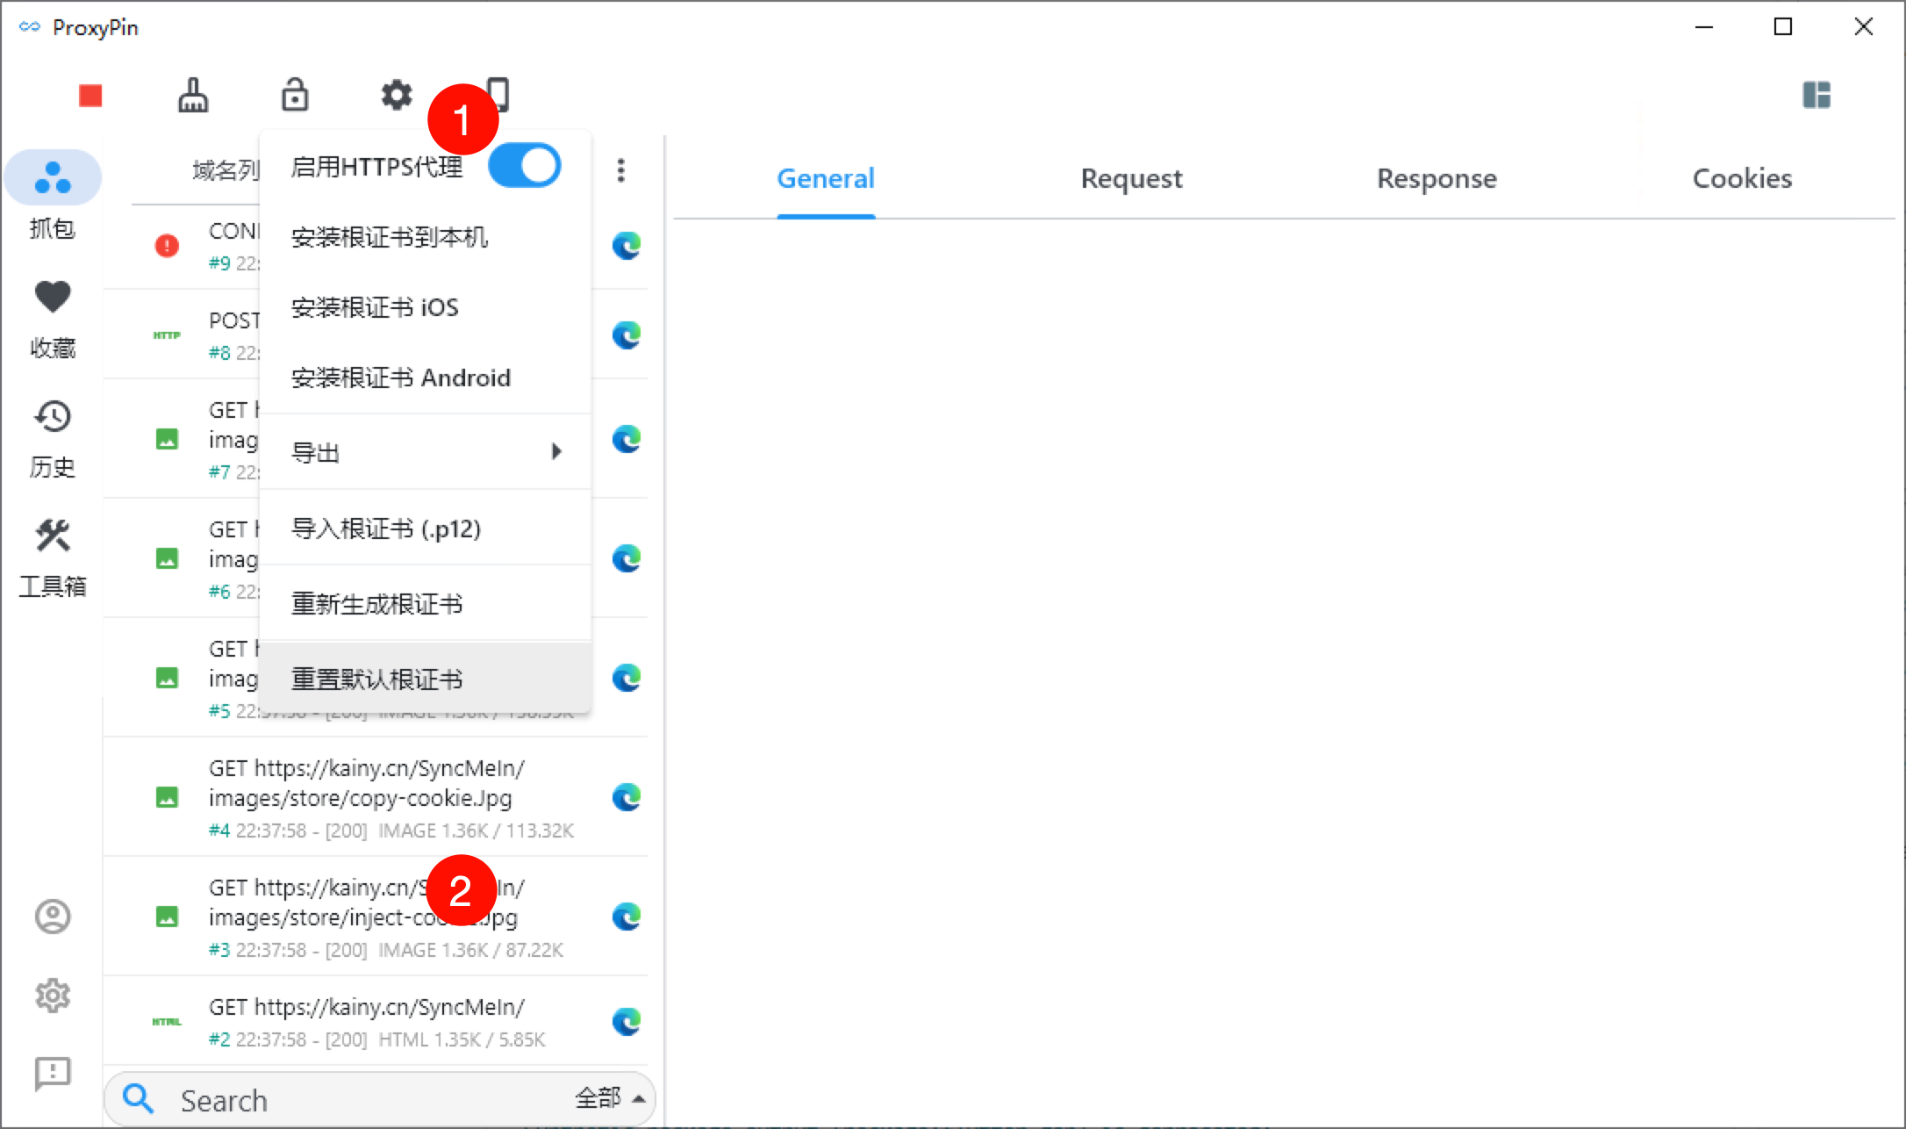Open the settings gear in the top toolbar
1906x1129 pixels.
click(x=396, y=95)
